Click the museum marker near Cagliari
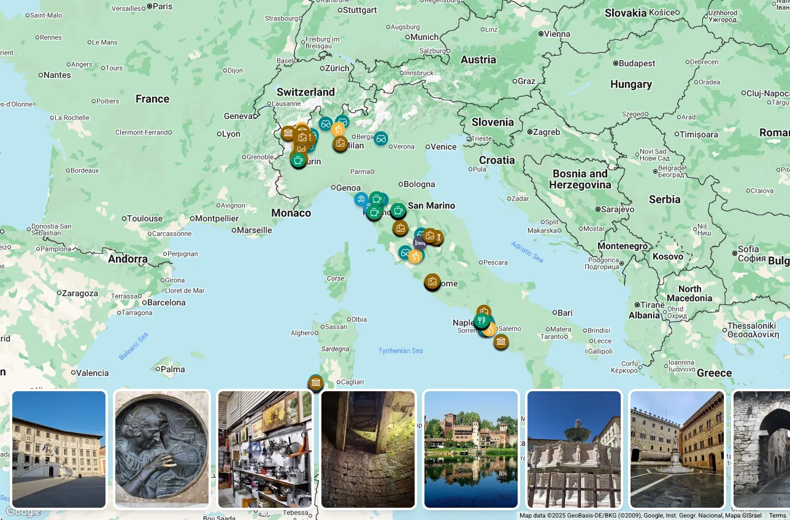Image resolution: width=790 pixels, height=520 pixels. (316, 383)
